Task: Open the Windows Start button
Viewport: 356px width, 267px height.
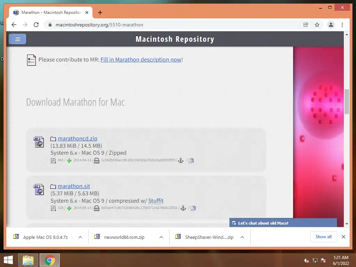Action: [x=8, y=260]
